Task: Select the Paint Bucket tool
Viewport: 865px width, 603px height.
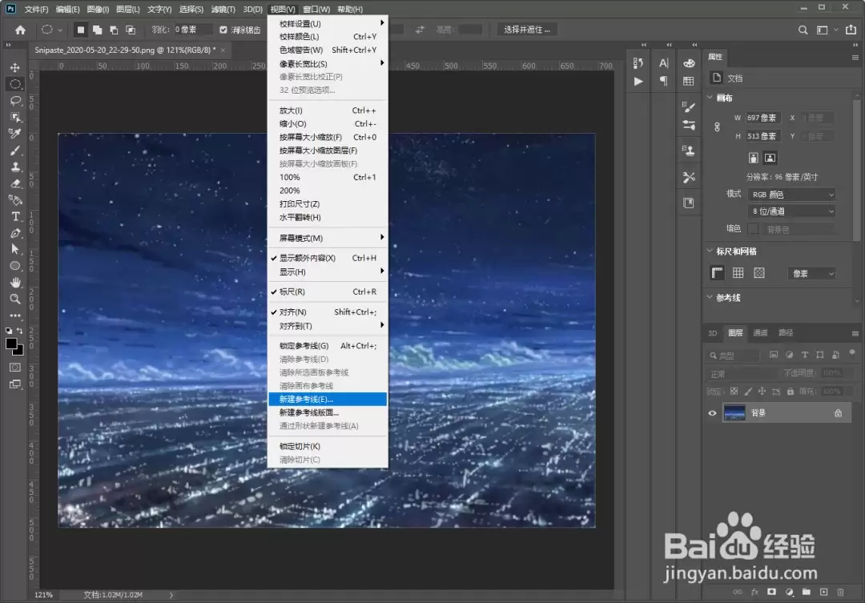Action: (x=15, y=199)
